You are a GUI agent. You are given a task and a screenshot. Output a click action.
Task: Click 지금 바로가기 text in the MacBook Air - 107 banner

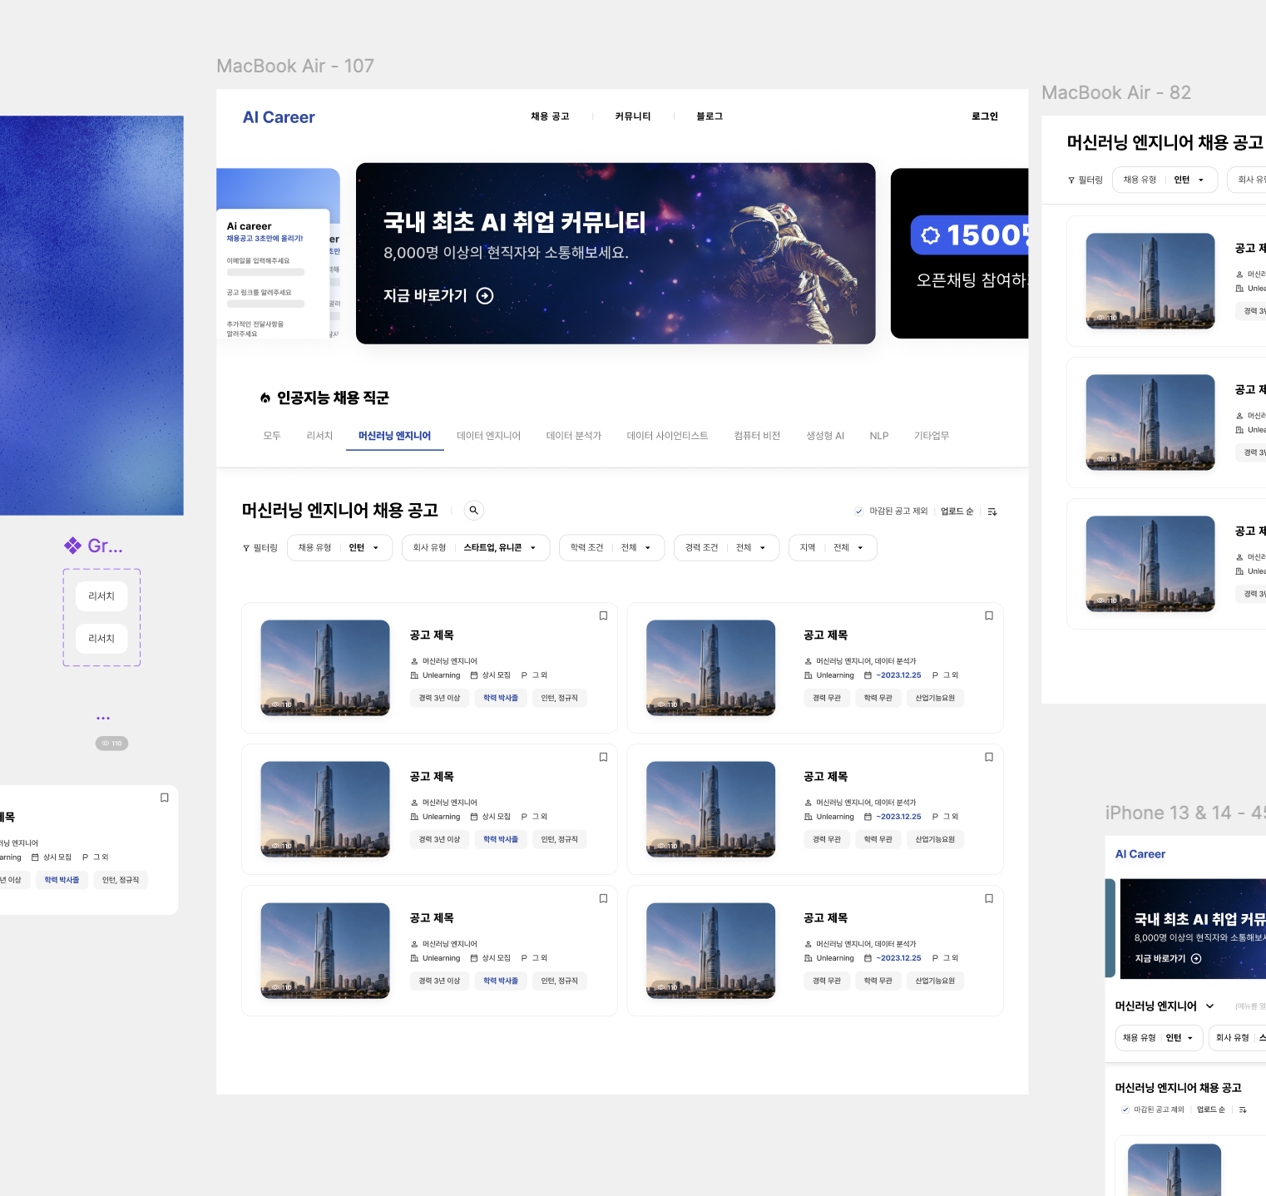click(x=425, y=296)
